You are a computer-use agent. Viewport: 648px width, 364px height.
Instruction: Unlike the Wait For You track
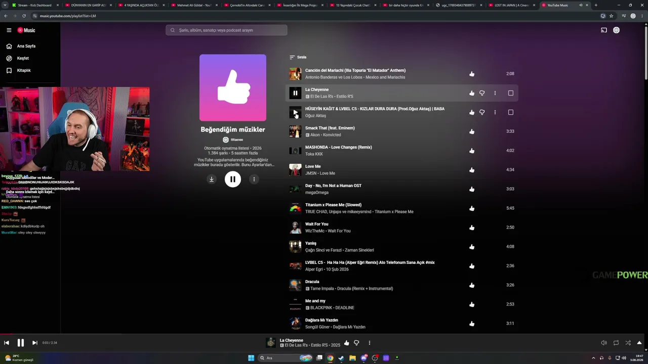[472, 227]
